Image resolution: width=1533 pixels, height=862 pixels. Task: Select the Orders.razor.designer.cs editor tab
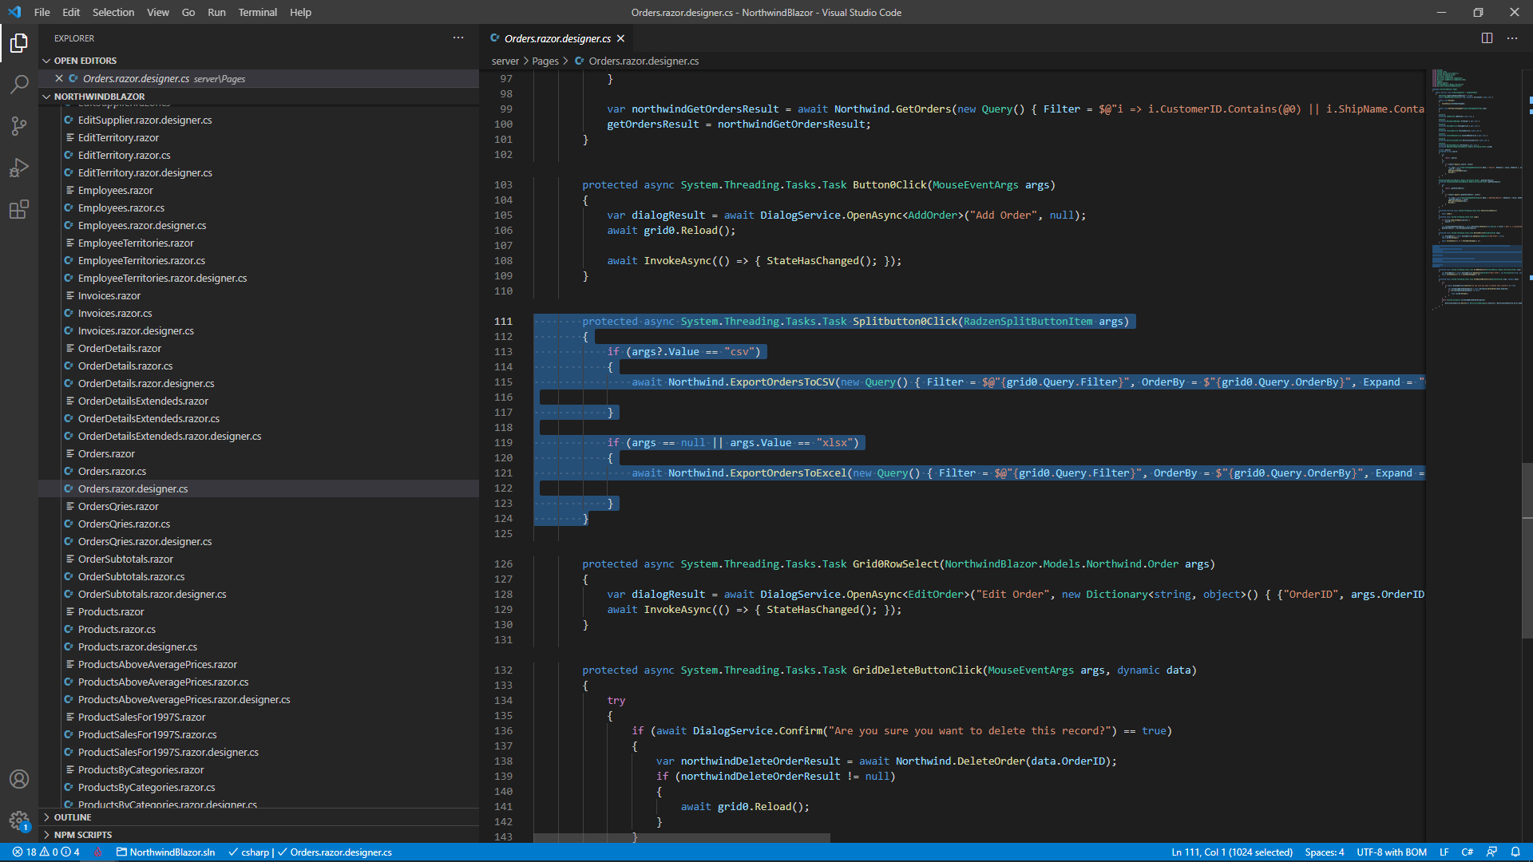557,38
